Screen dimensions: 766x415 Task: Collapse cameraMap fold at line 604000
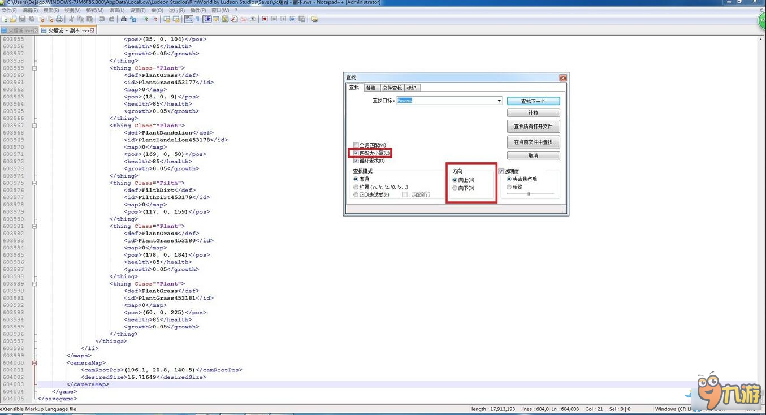pos(34,363)
